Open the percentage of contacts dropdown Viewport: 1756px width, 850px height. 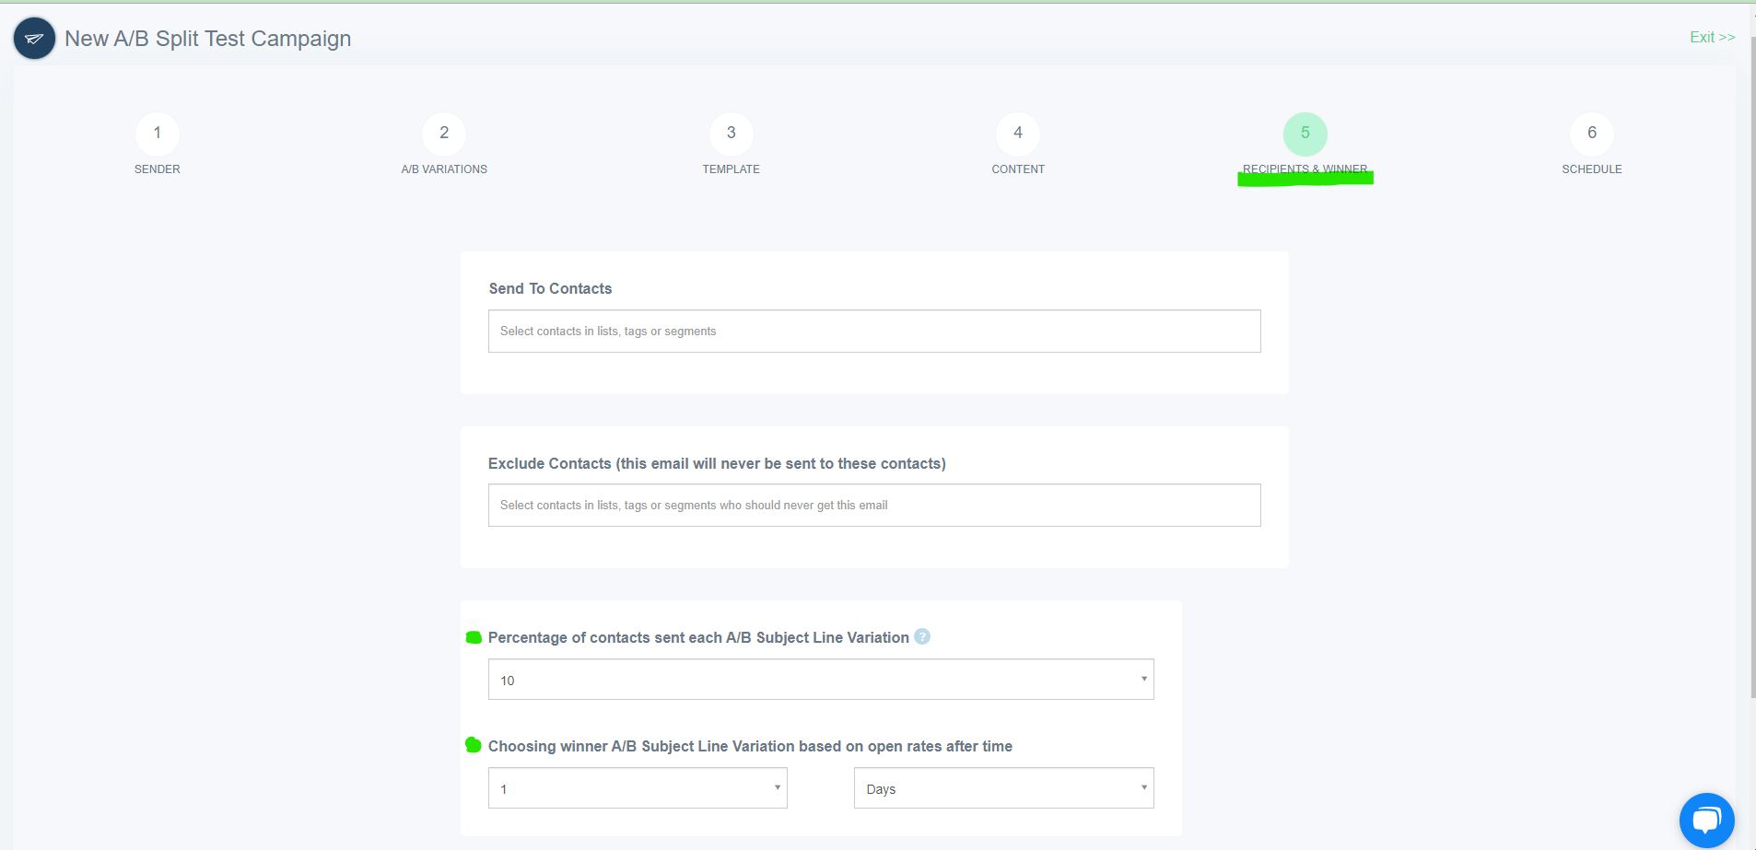click(x=821, y=680)
